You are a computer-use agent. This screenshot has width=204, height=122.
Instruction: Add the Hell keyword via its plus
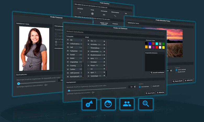point(68,47)
